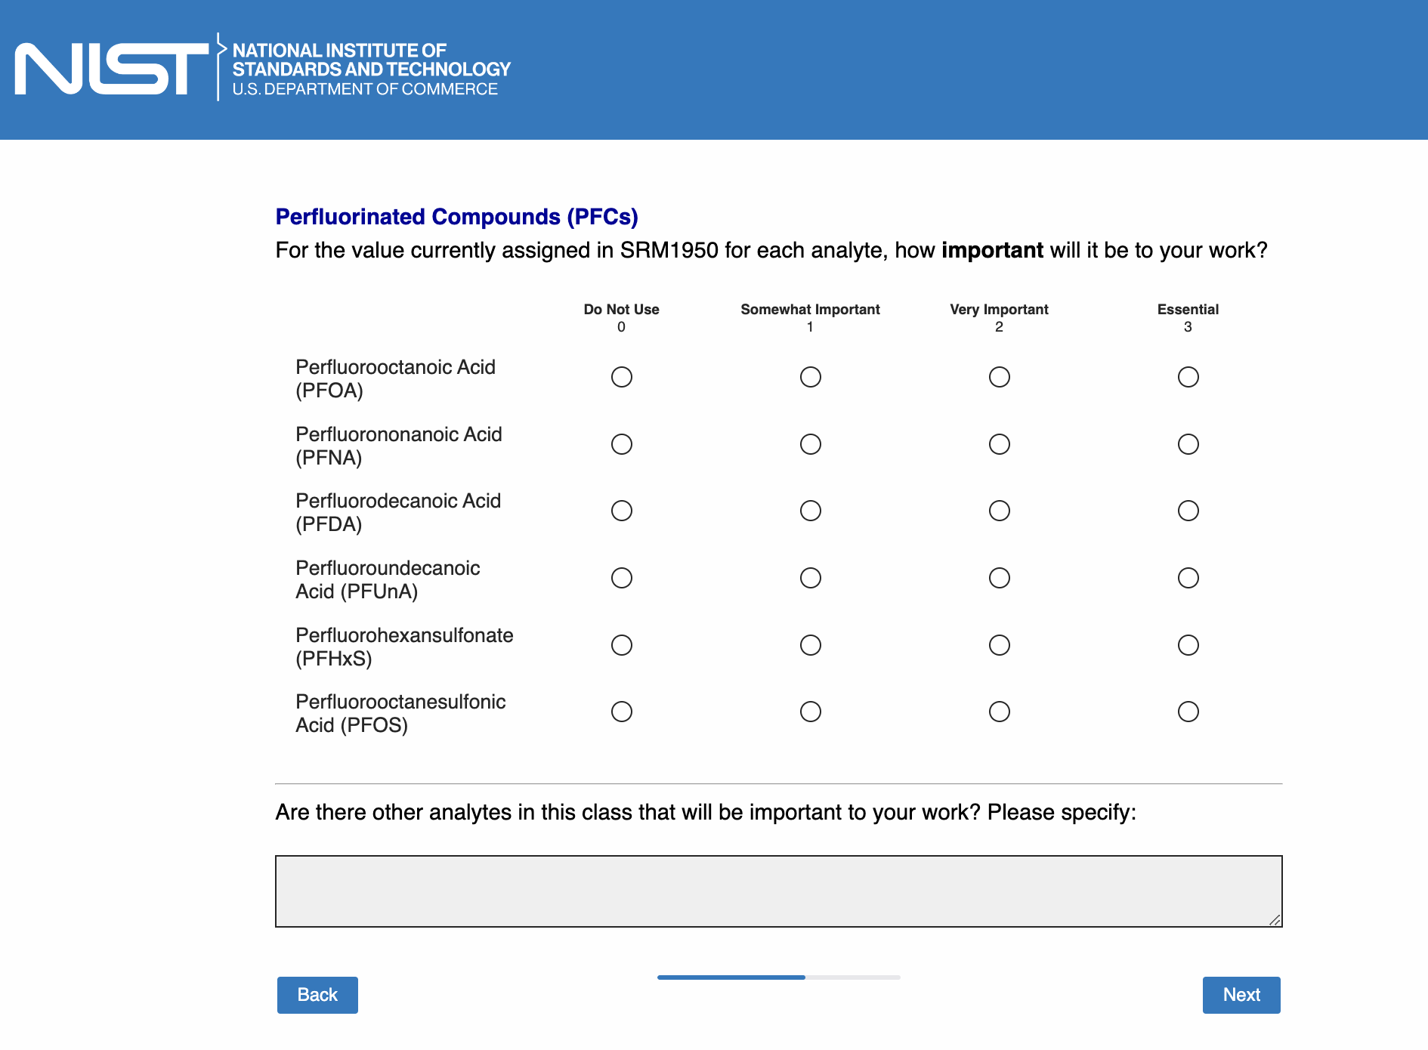This screenshot has width=1428, height=1050.
Task: Set PFDA to Do Not Use
Action: [x=622, y=511]
